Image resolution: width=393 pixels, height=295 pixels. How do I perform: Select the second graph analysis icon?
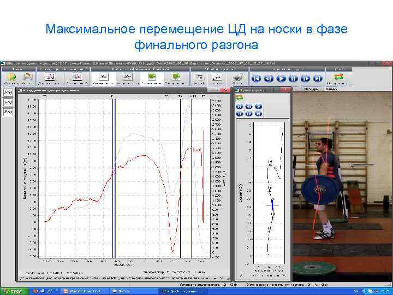coord(77,77)
